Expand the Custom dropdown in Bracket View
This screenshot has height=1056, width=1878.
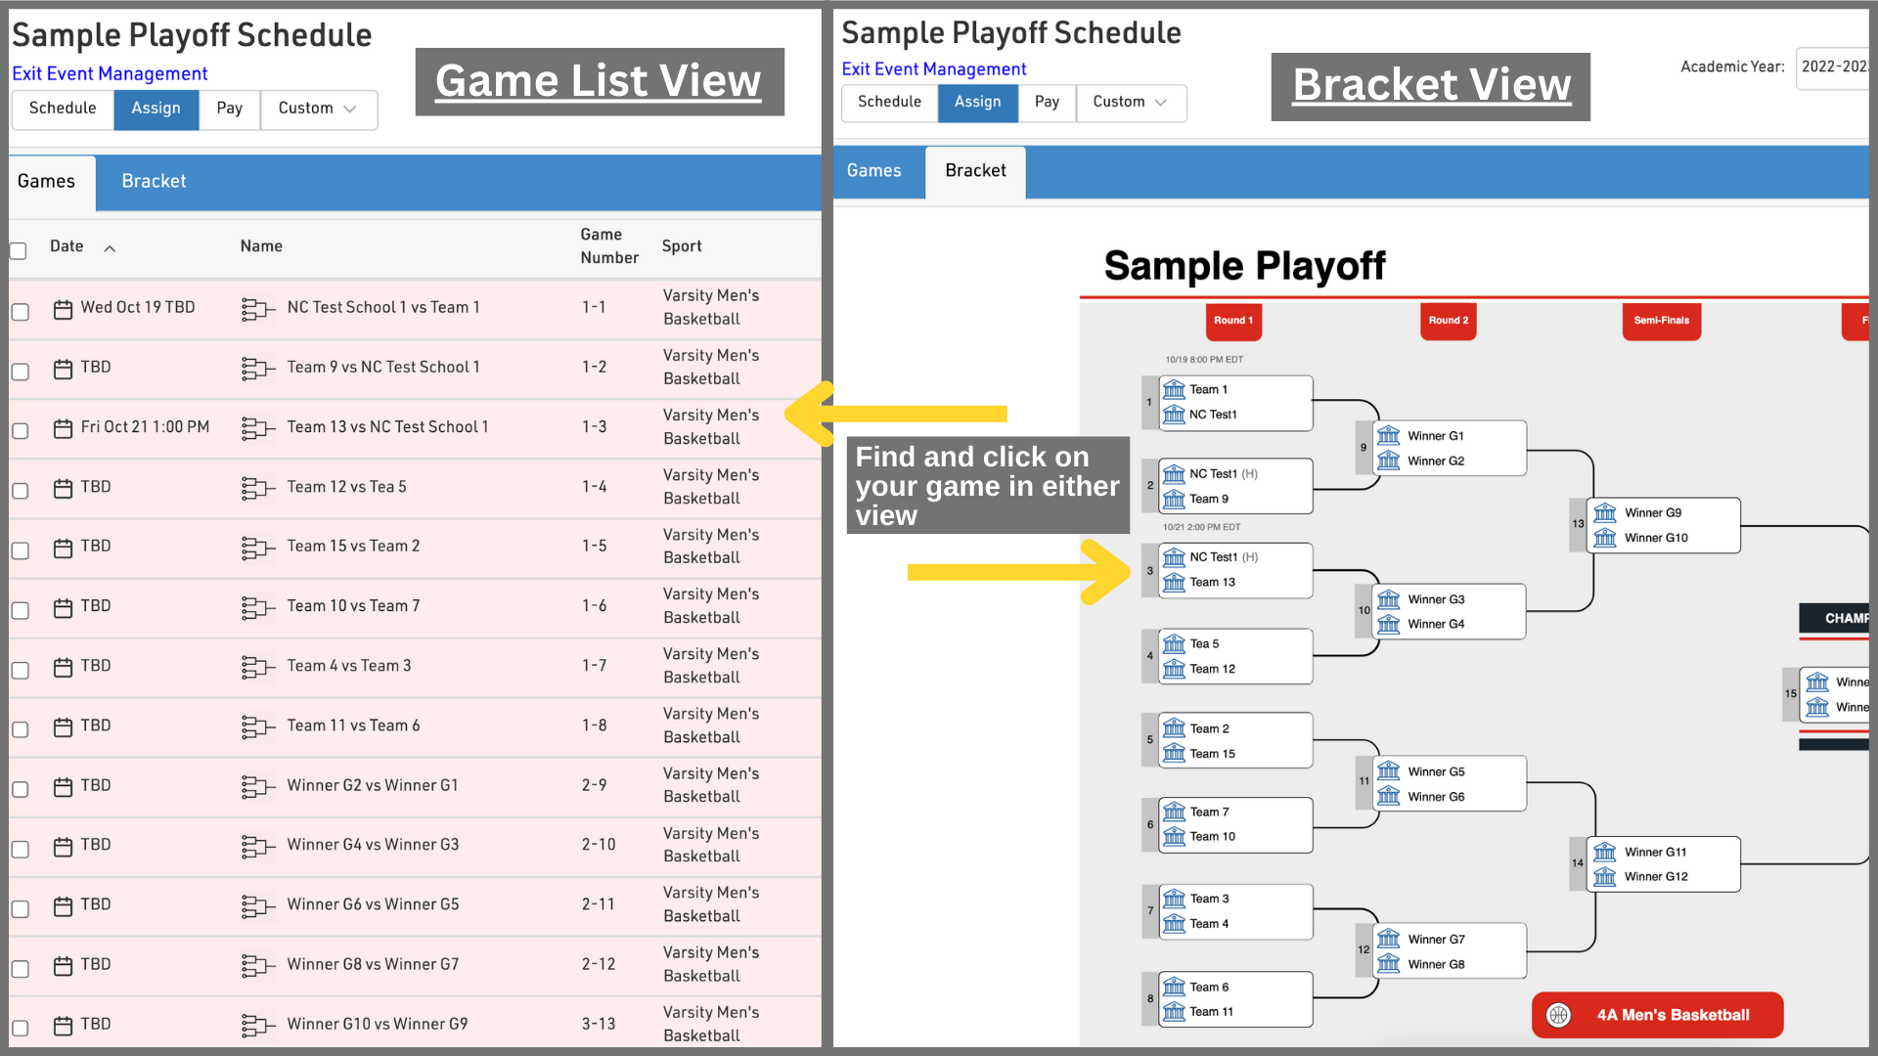pyautogui.click(x=1131, y=102)
